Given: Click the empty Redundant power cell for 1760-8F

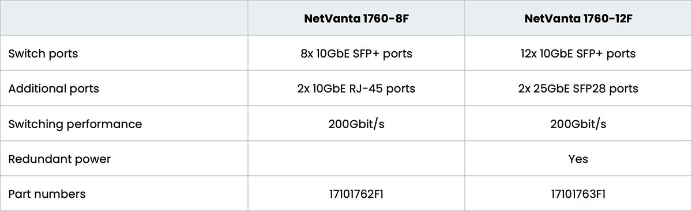Looking at the screenshot, I should [x=356, y=159].
